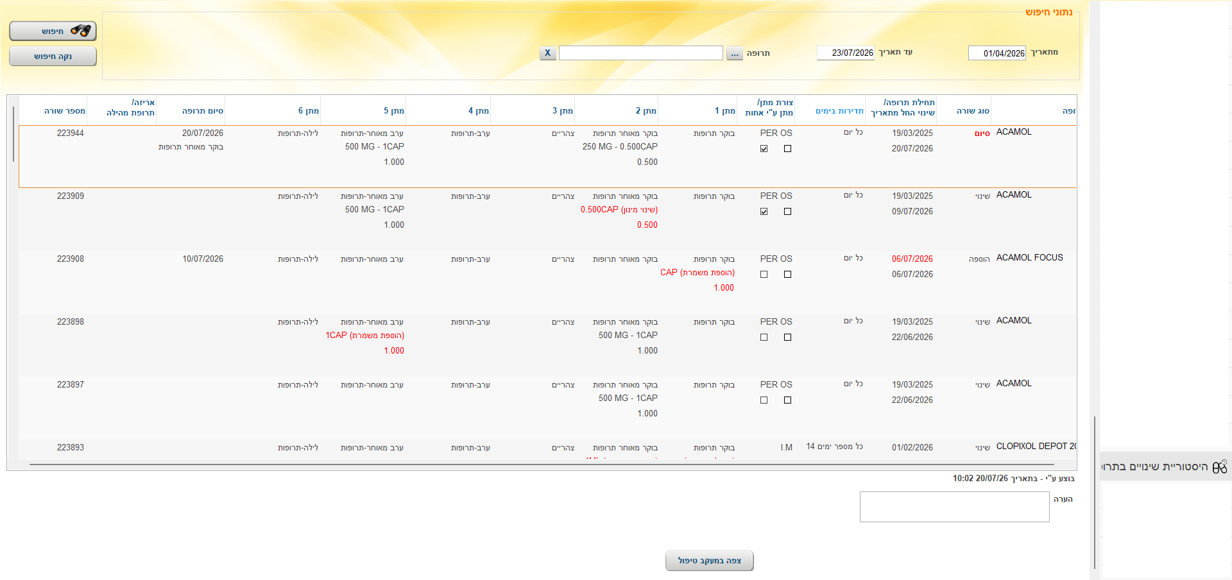Sort by 'תדירות בימים' column header
1232x580 pixels.
(839, 111)
